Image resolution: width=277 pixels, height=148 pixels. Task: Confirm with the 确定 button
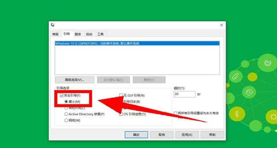coord(136,134)
